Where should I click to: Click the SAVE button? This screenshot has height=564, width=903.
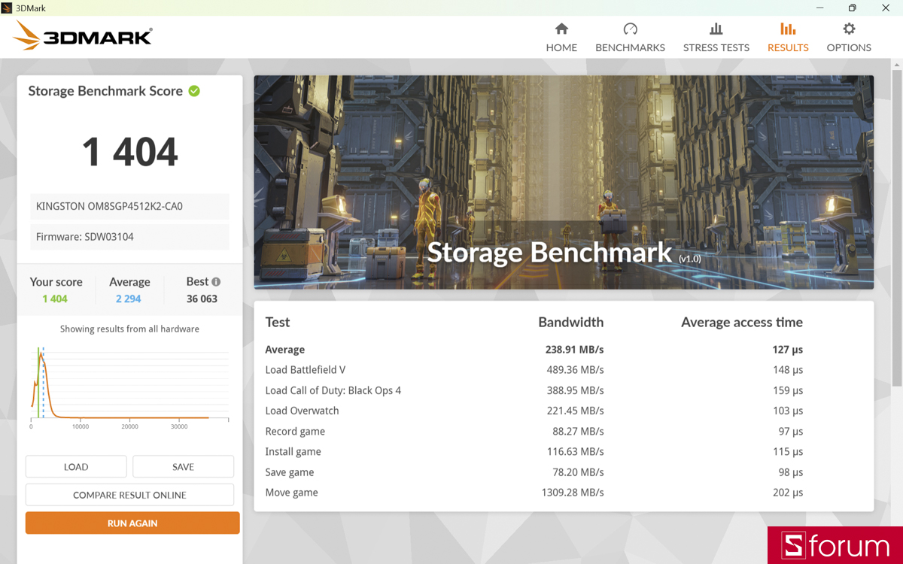pyautogui.click(x=183, y=467)
